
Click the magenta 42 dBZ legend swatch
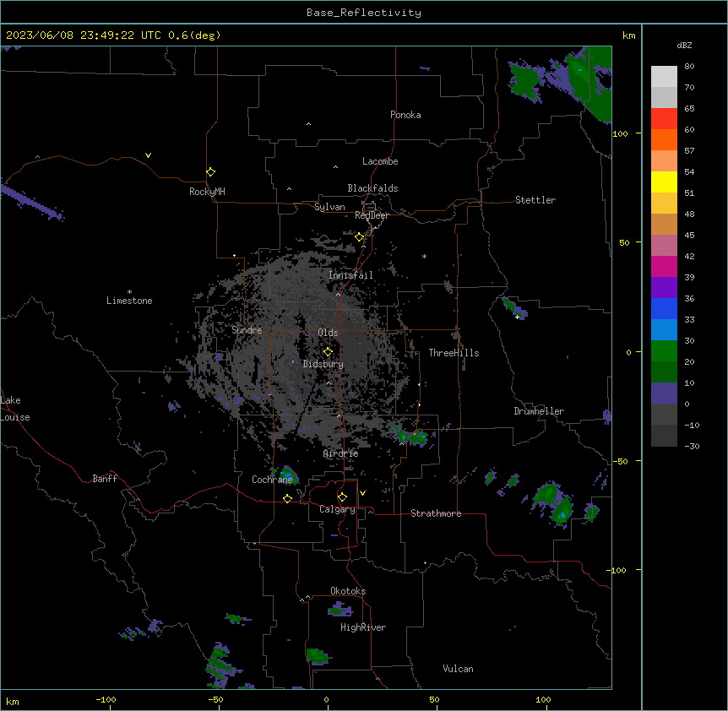pos(664,266)
